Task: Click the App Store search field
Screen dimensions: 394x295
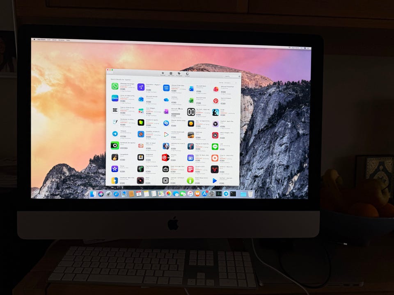Action: (231, 76)
